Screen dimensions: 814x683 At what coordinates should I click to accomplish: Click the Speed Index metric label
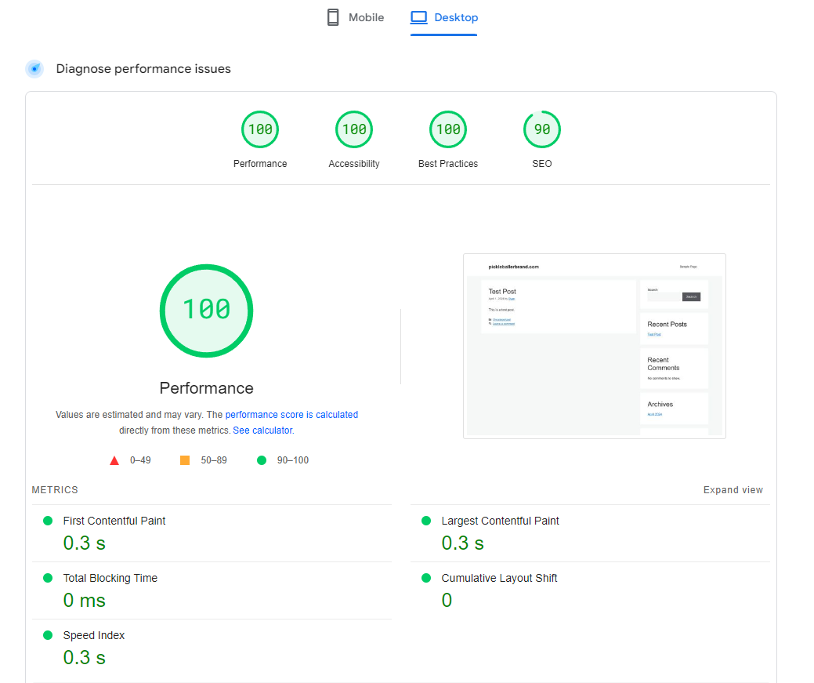pos(94,635)
